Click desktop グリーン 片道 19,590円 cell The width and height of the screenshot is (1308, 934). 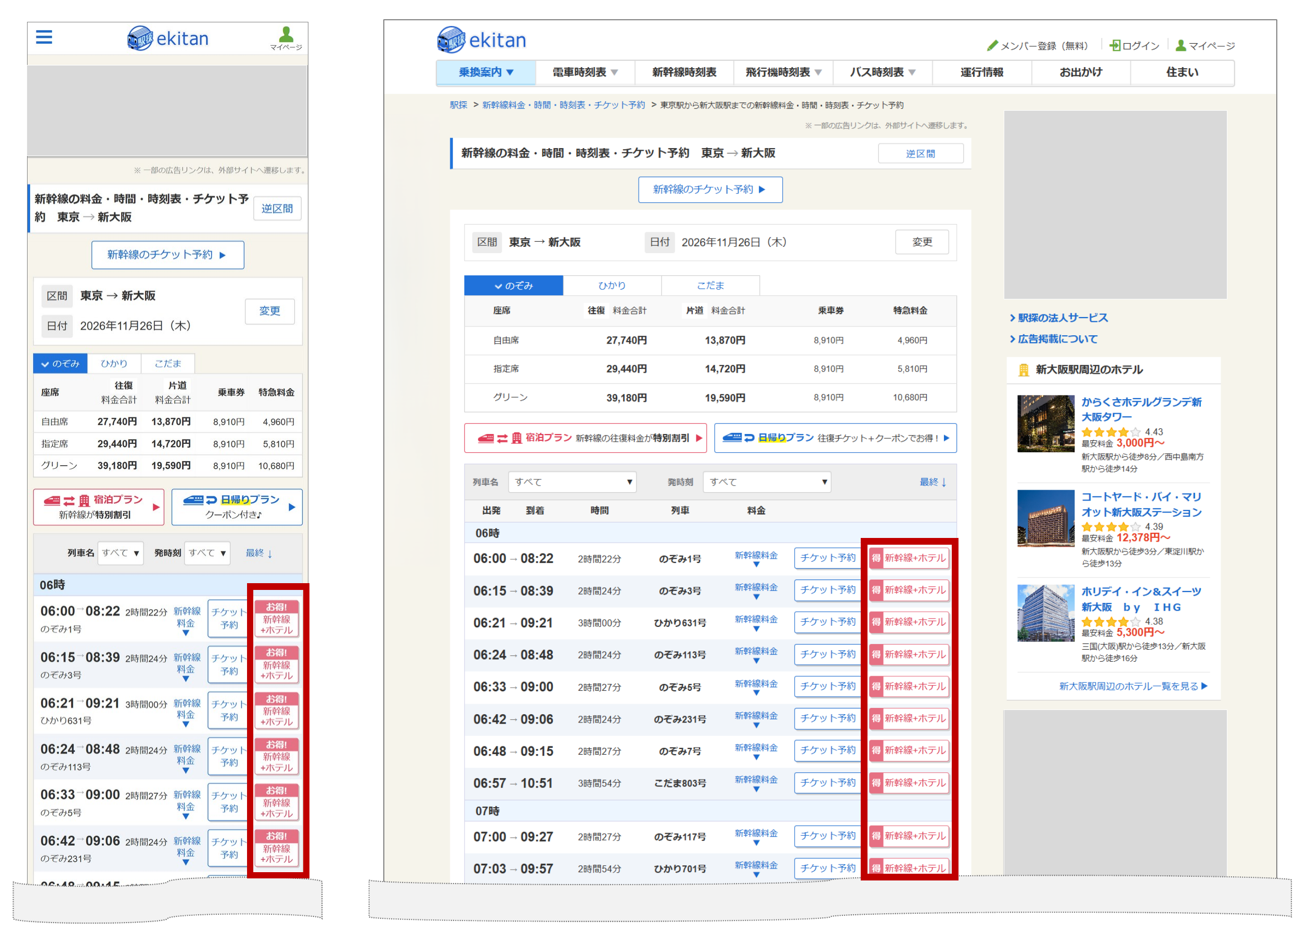click(x=725, y=398)
